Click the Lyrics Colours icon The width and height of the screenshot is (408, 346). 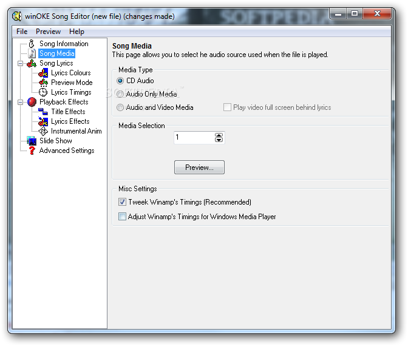(x=43, y=73)
